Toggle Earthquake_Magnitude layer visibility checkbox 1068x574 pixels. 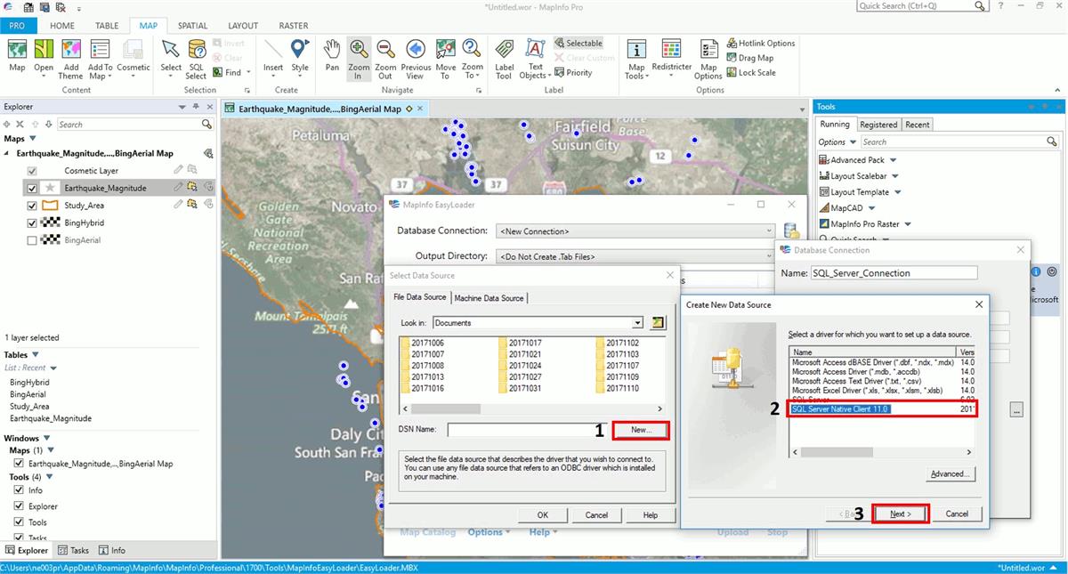pos(33,189)
